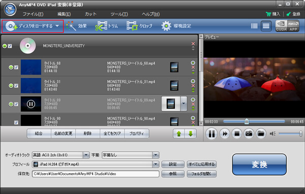Uncheck the タイトル_31 checkbox
The width and height of the screenshot is (305, 194).
16,86
